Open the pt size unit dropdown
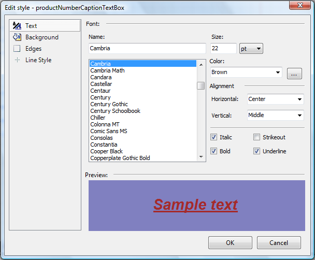 251,49
